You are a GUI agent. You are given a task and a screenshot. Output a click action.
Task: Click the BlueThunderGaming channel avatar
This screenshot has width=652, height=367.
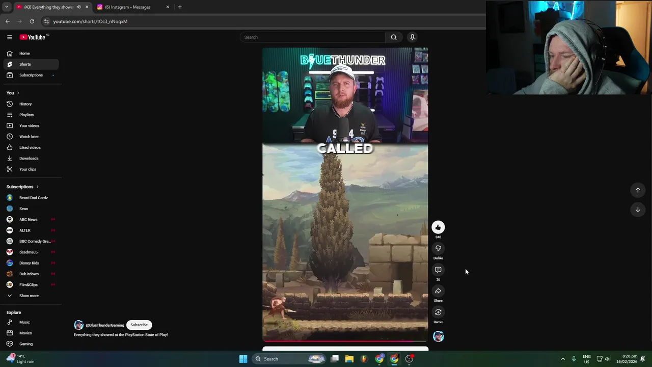78,325
